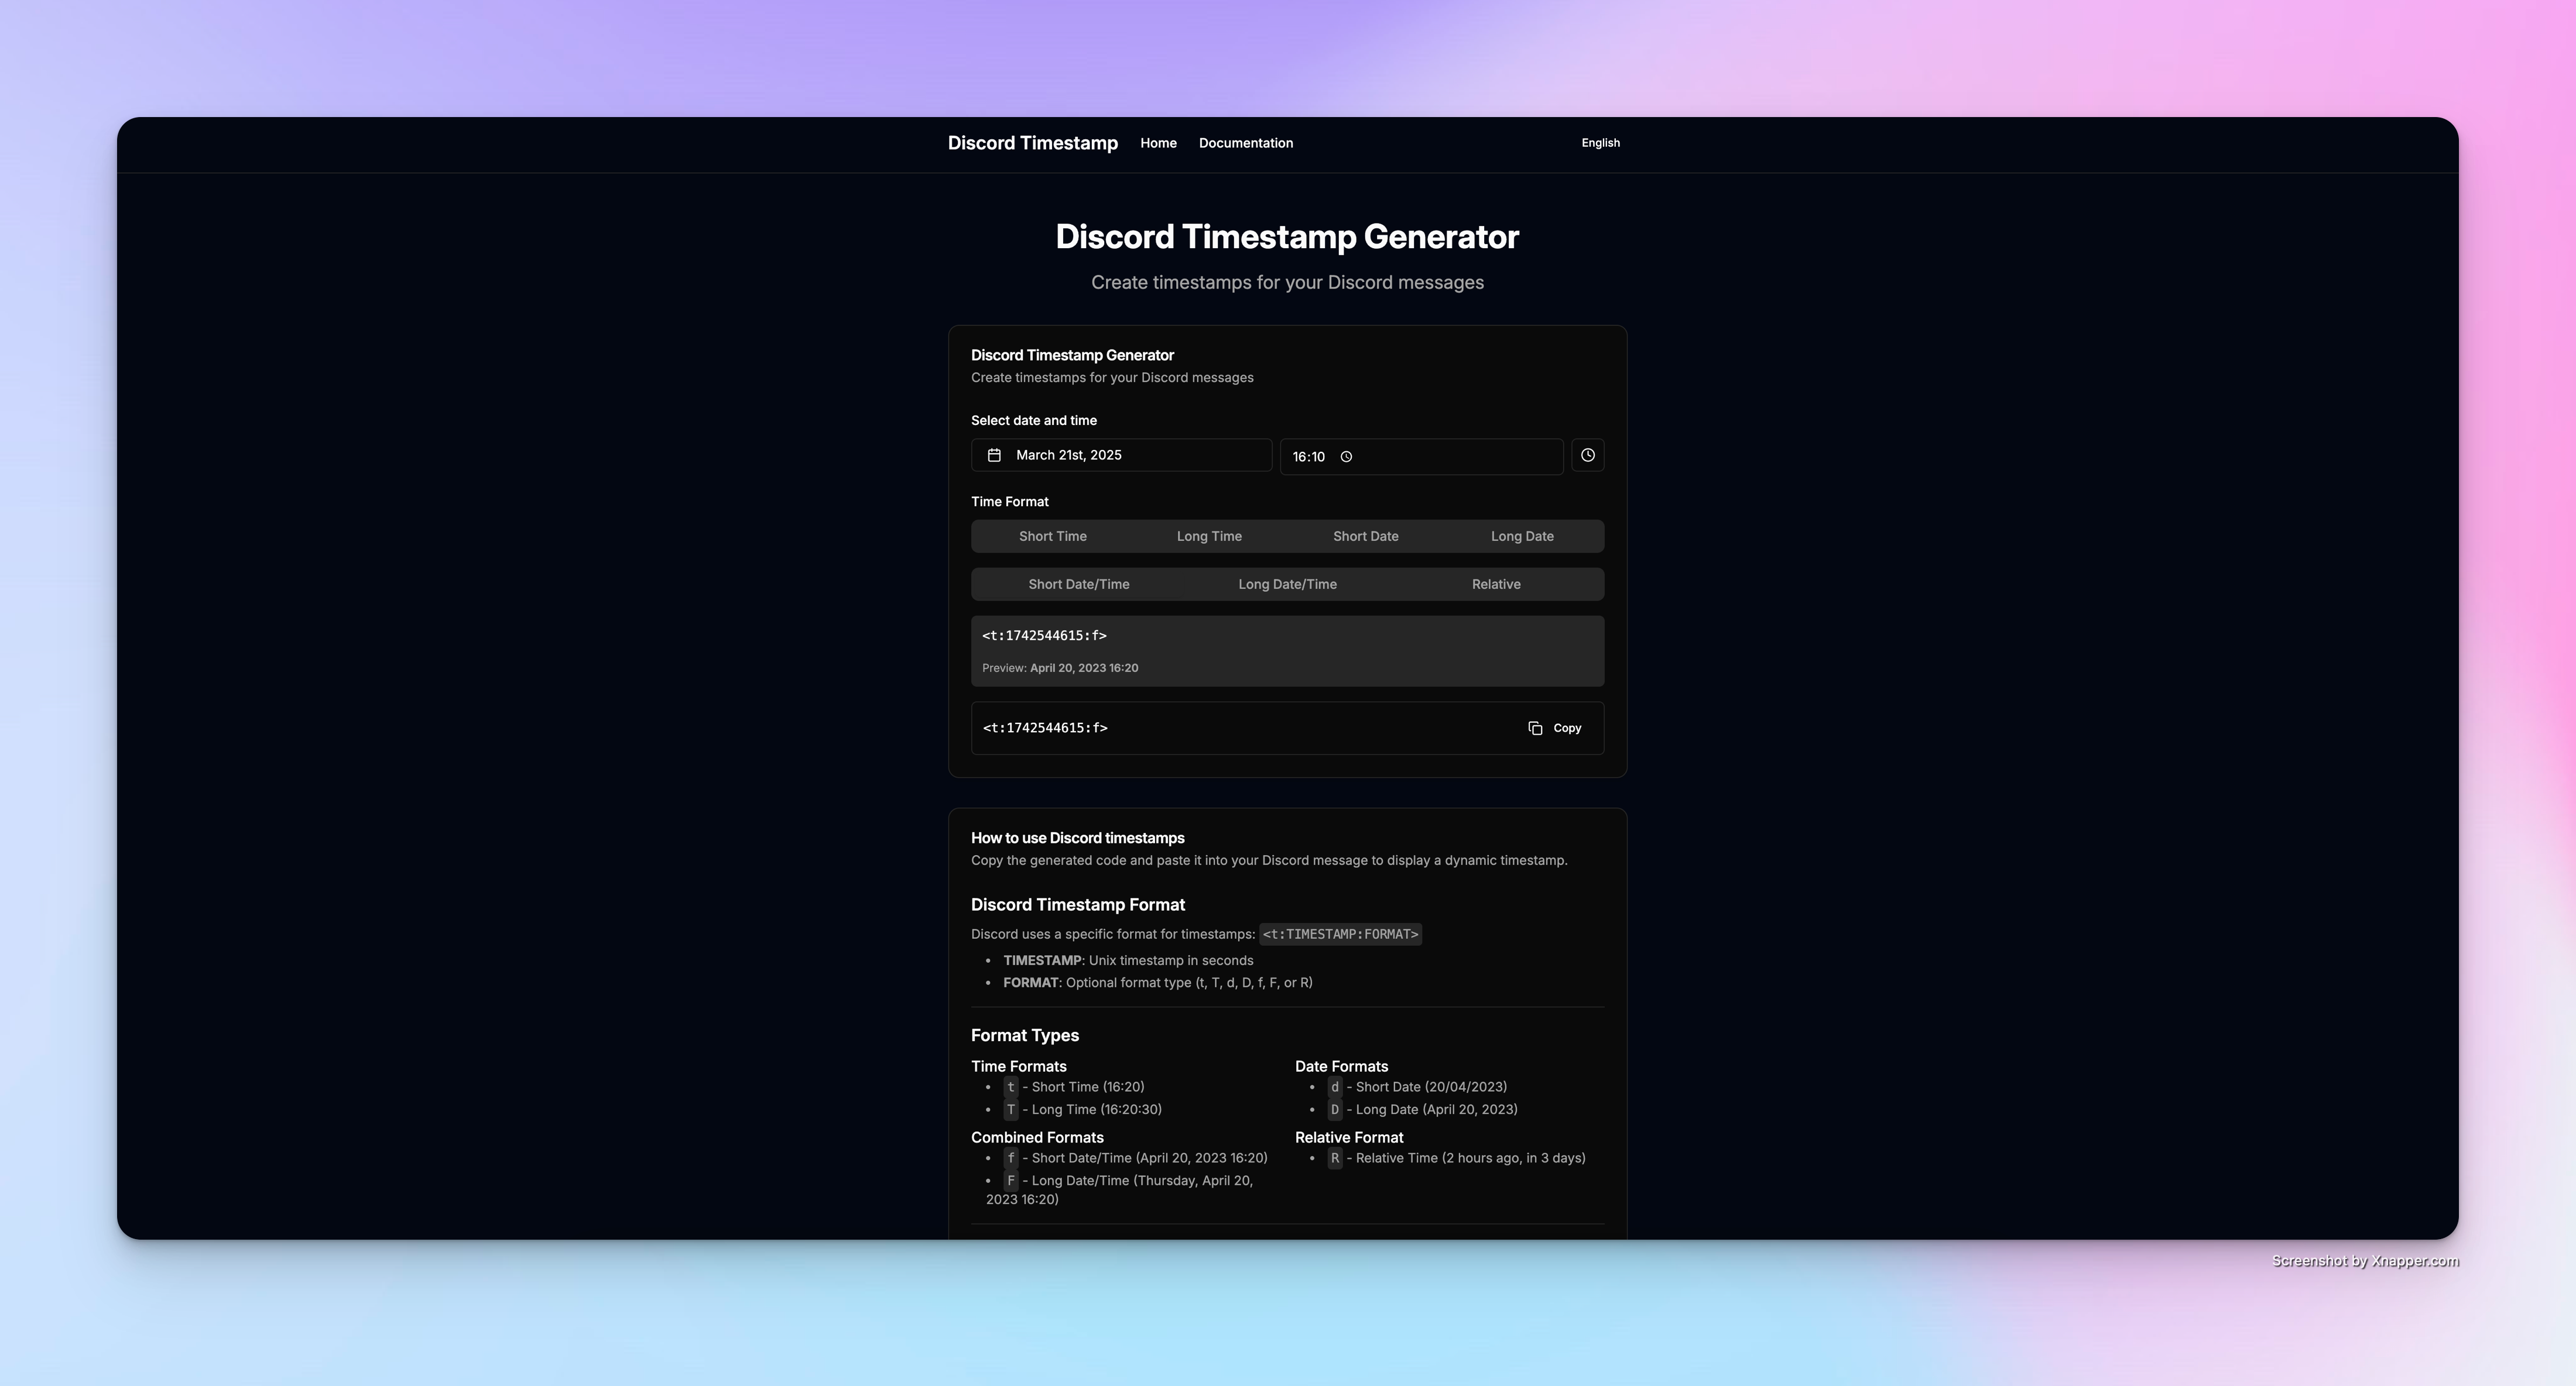This screenshot has width=2576, height=1386.
Task: Click the 'f' Short Date/Time format code
Action: (1010, 1158)
